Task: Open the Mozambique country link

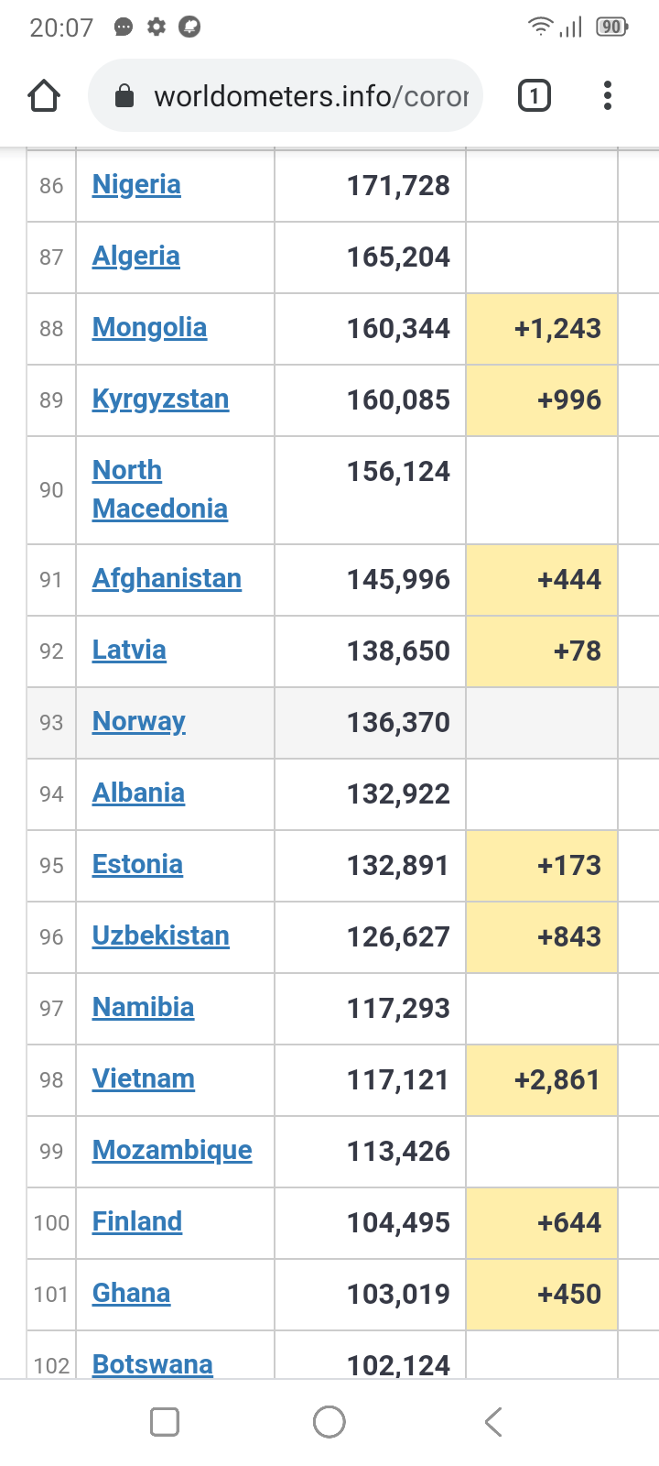Action: [172, 1150]
